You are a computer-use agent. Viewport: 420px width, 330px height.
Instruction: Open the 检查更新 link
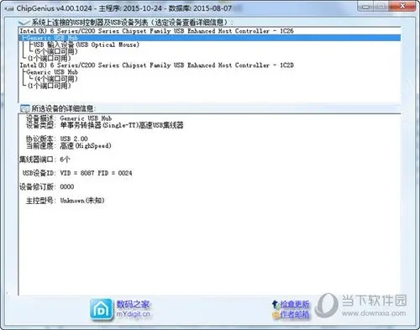(x=295, y=304)
